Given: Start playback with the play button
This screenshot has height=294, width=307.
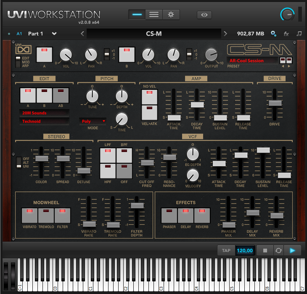Looking at the screenshot, I should (292, 250).
